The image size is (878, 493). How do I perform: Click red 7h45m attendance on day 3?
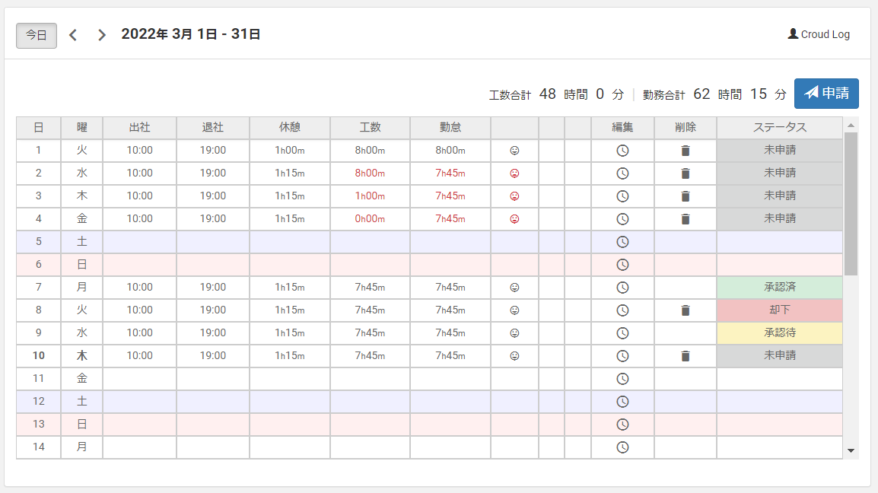click(x=450, y=196)
